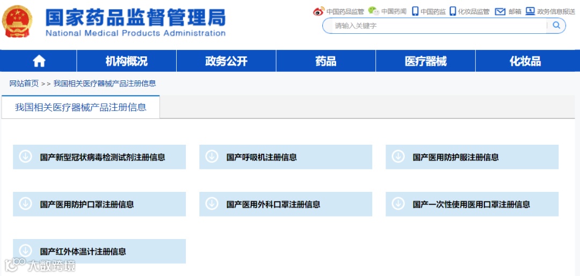580x276 pixels.
Task: Click the phone icon beside 中国药监
Action: [x=415, y=11]
